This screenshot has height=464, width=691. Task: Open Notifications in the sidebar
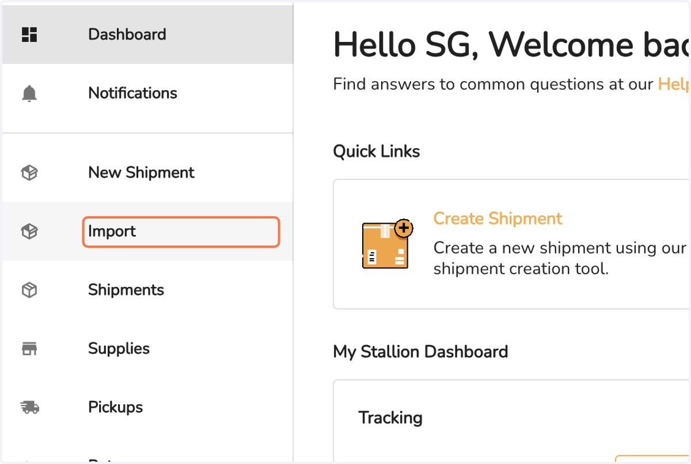point(147,93)
